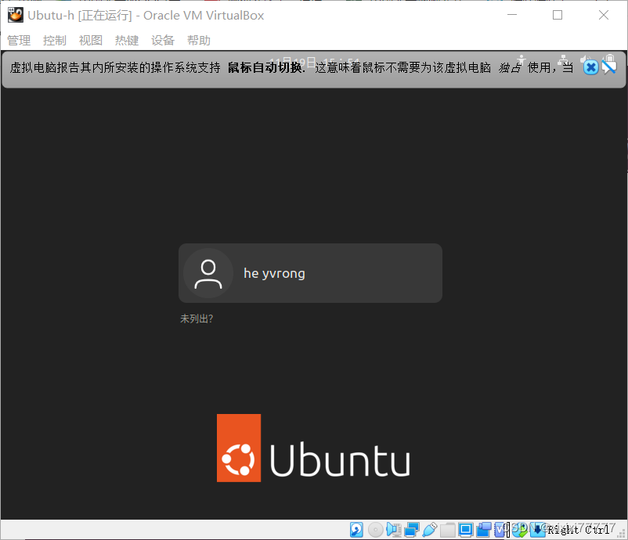Click the window resize grip at bottom corner
The image size is (628, 540).
(621, 534)
